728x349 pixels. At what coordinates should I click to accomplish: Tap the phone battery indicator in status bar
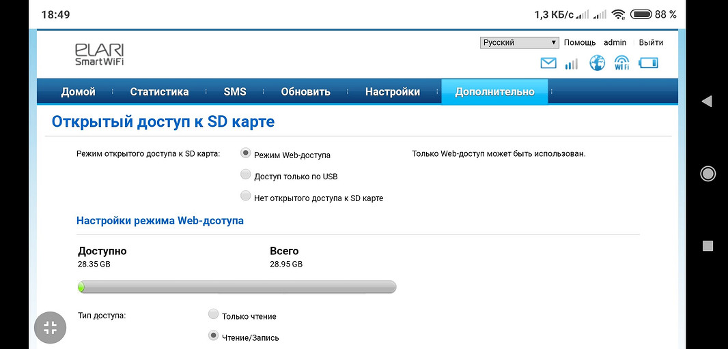pos(643,14)
